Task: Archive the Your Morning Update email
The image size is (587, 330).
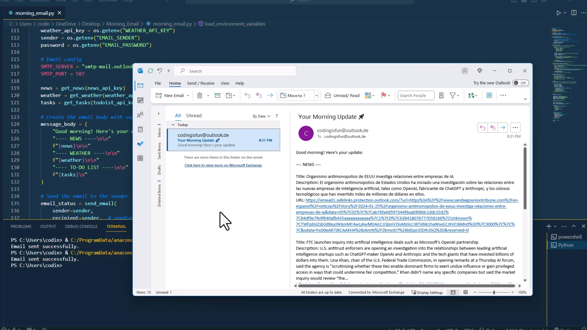Action: [x=218, y=95]
